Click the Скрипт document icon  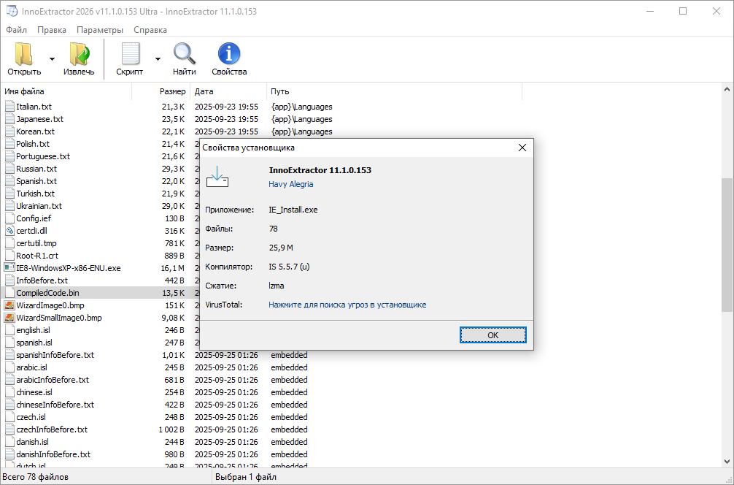130,55
